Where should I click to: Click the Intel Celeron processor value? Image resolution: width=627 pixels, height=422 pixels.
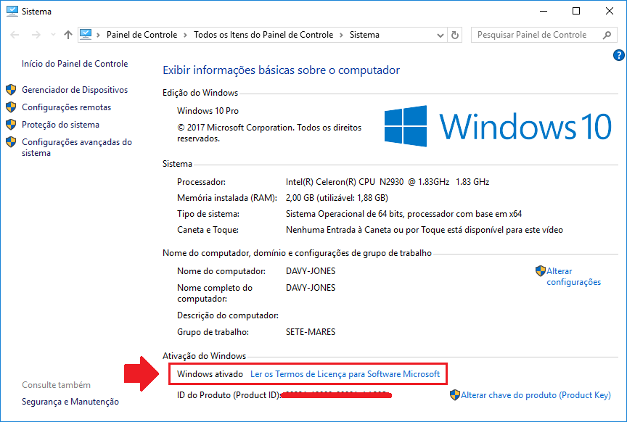click(x=388, y=182)
